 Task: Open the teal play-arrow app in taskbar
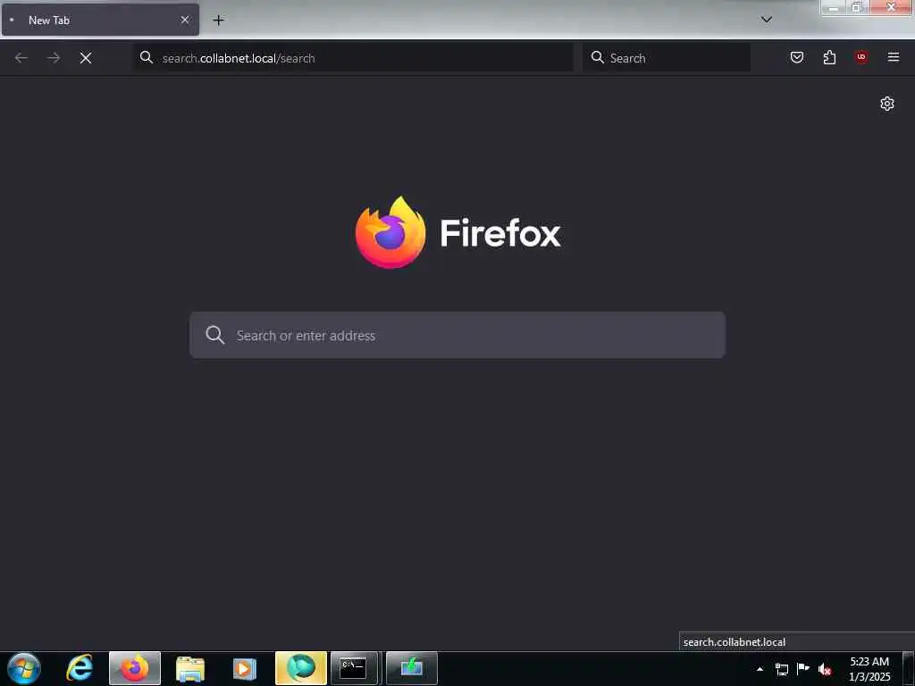pyautogui.click(x=301, y=668)
